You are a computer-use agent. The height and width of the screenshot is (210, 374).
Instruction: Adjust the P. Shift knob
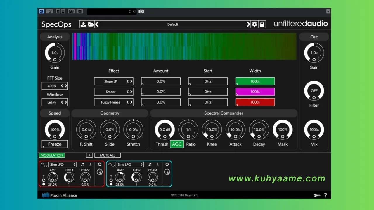pos(86,129)
